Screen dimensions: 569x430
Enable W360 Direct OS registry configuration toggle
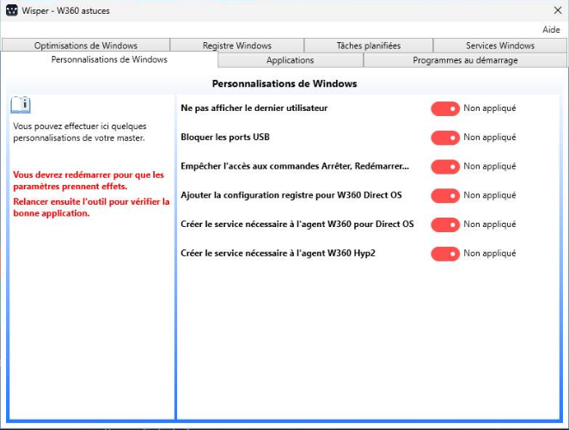click(x=445, y=196)
